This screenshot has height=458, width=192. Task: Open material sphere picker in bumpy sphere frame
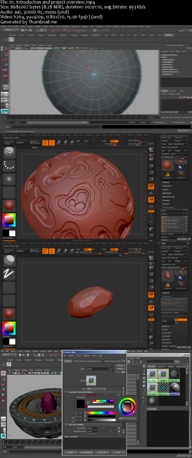click(x=9, y=206)
